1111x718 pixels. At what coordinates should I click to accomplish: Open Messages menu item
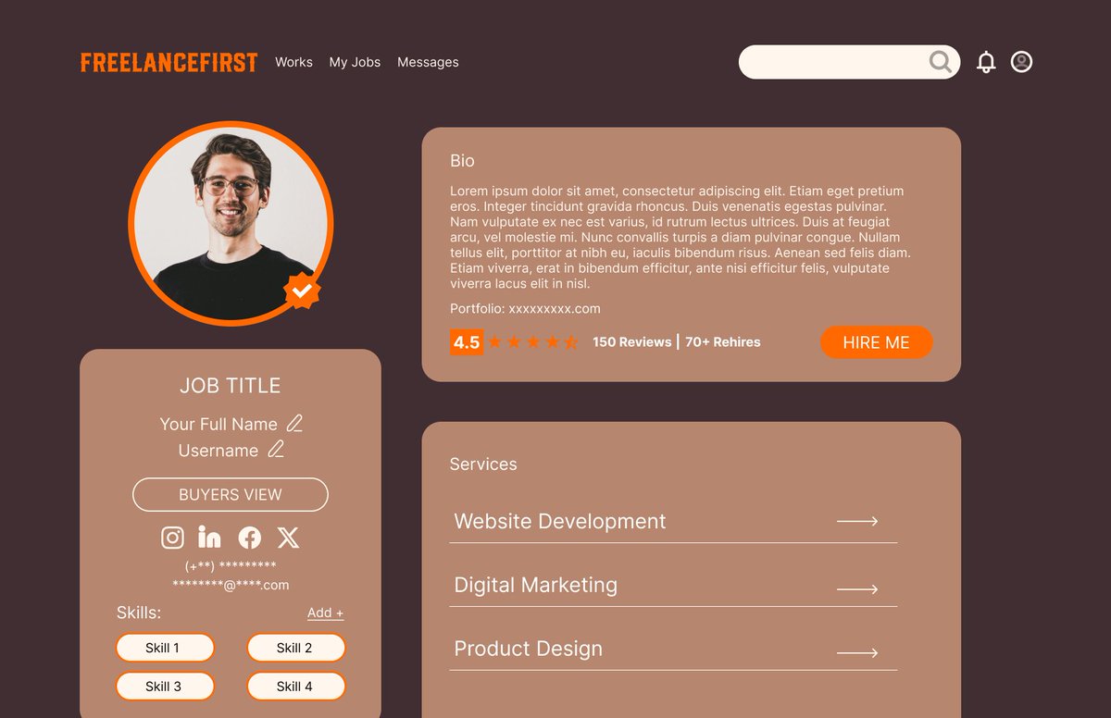tap(428, 62)
